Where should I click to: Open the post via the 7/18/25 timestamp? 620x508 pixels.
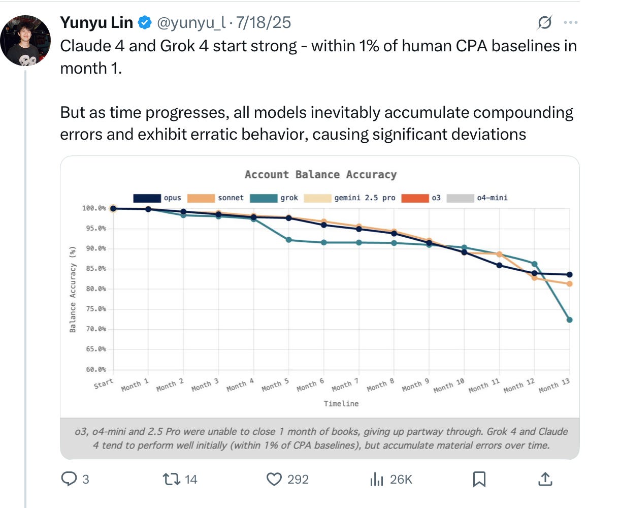263,22
